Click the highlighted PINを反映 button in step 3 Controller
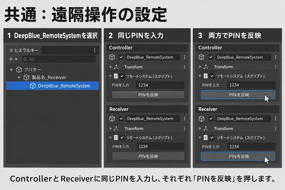The width and height of the screenshot is (285, 190). (x=238, y=95)
